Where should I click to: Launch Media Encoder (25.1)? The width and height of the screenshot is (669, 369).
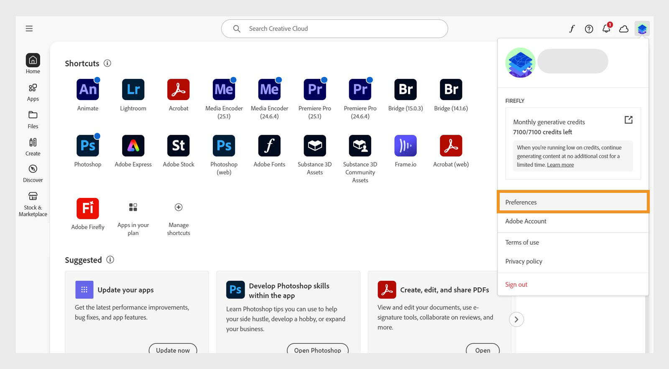[224, 89]
